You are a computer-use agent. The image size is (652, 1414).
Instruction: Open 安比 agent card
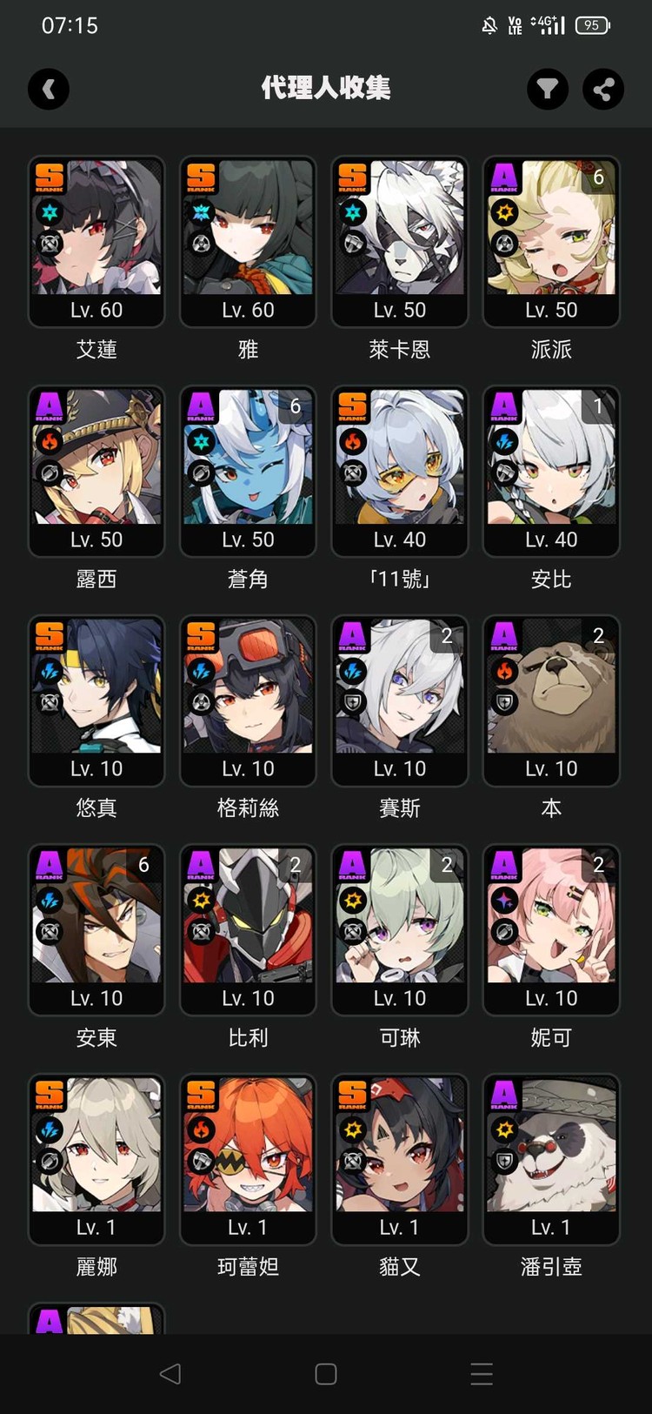coord(551,471)
